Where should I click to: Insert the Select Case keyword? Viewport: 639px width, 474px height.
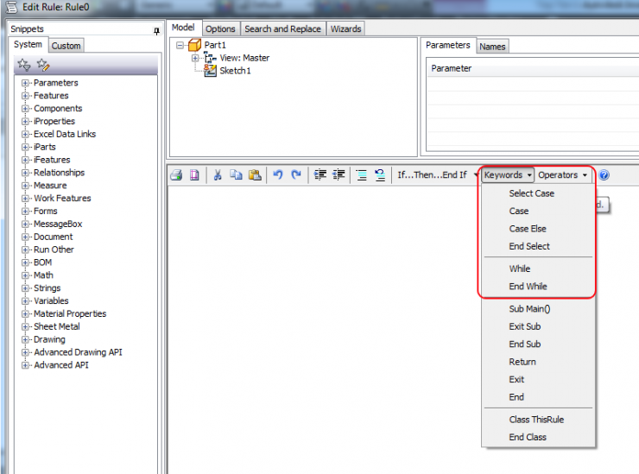[x=531, y=193]
